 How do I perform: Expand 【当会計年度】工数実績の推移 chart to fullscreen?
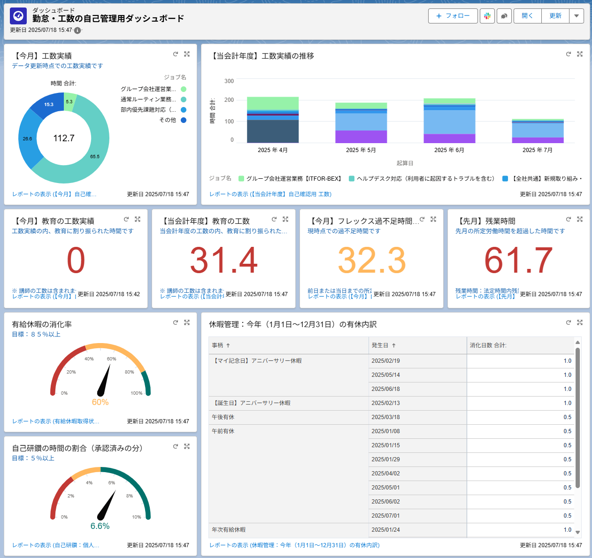580,54
